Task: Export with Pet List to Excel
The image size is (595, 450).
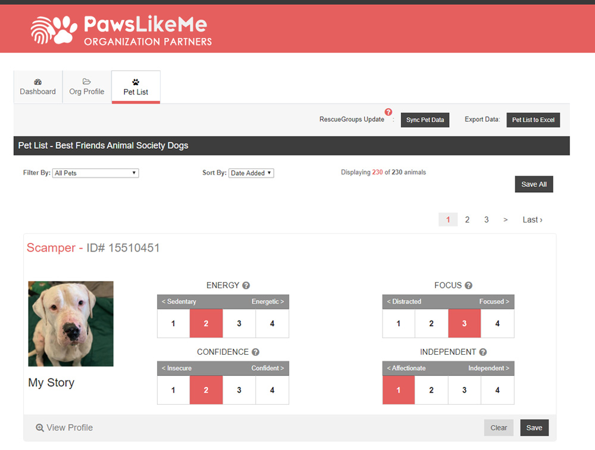Action: [x=533, y=120]
